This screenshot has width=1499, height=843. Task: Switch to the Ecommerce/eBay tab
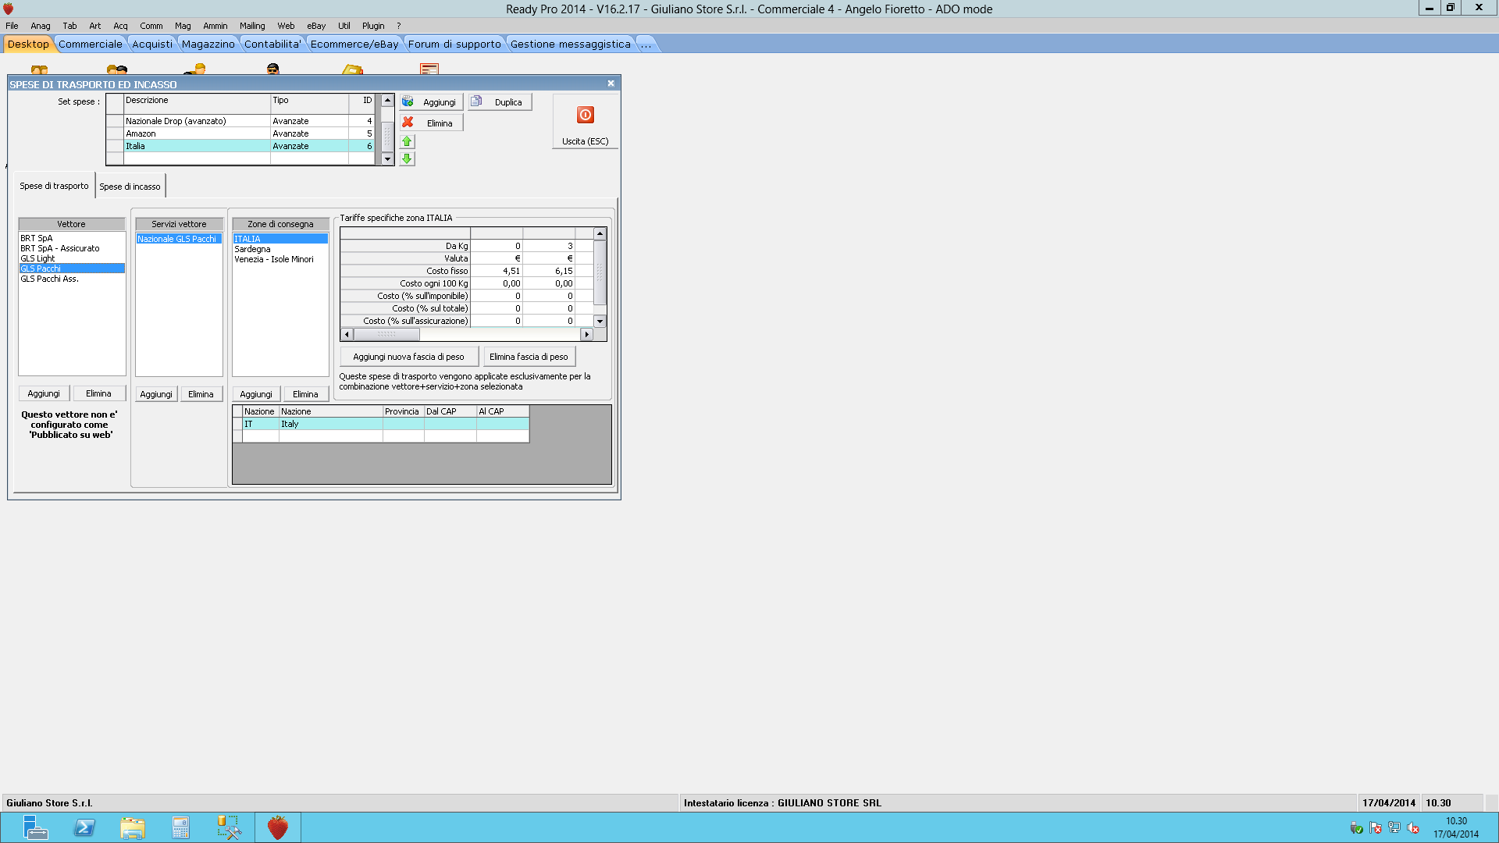(x=354, y=44)
